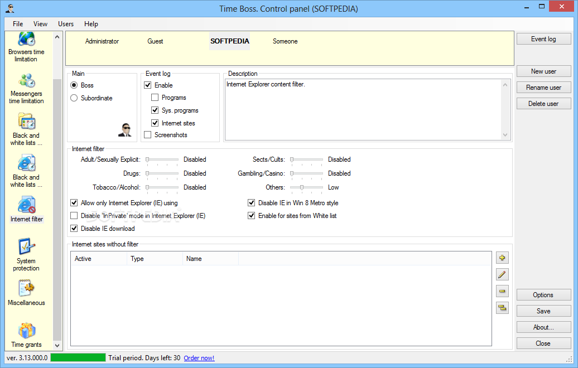
Task: Click the boss avatar picture in Main group
Action: click(x=125, y=130)
